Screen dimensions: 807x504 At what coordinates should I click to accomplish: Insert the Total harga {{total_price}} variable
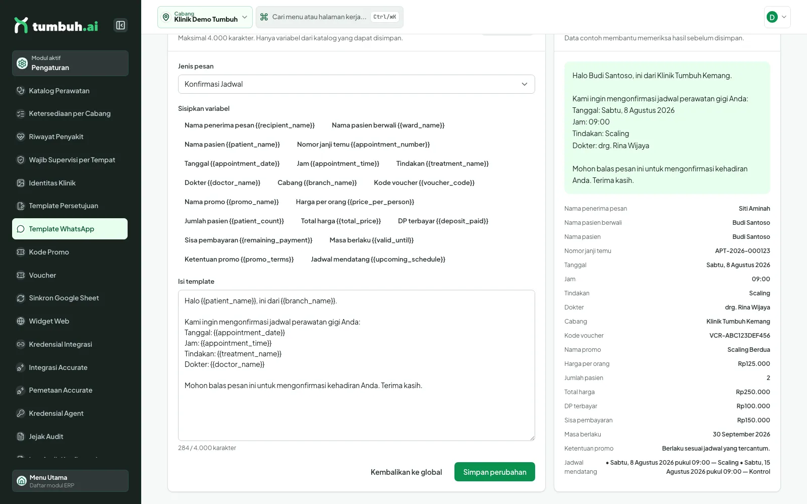click(341, 221)
